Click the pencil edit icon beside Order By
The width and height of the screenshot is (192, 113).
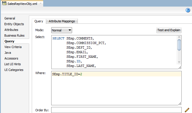187,110
